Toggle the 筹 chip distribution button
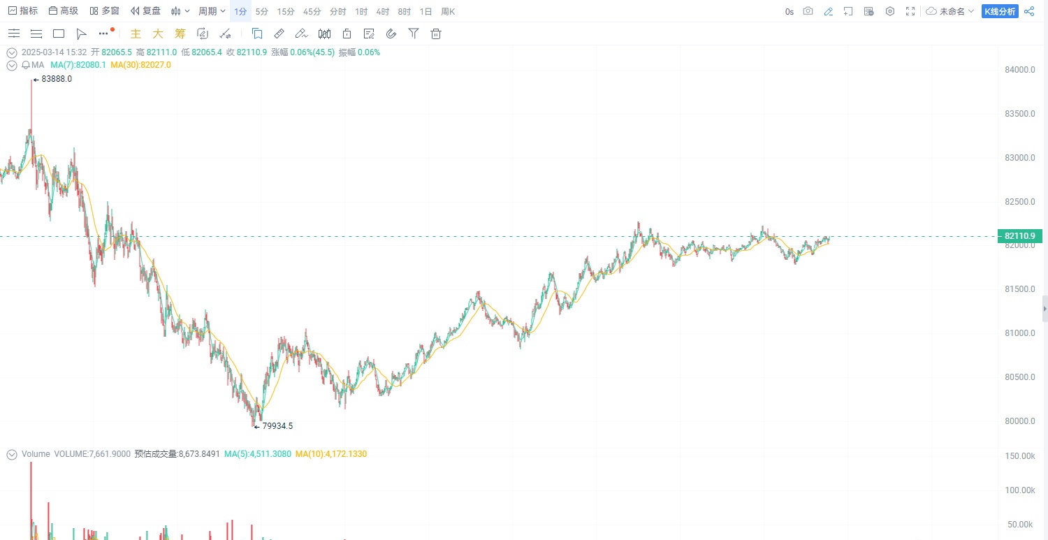 pyautogui.click(x=180, y=34)
